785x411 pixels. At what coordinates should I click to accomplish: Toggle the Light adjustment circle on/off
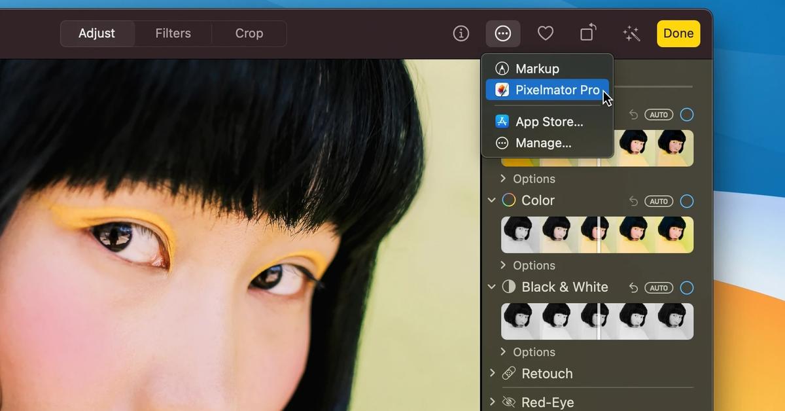coord(686,115)
